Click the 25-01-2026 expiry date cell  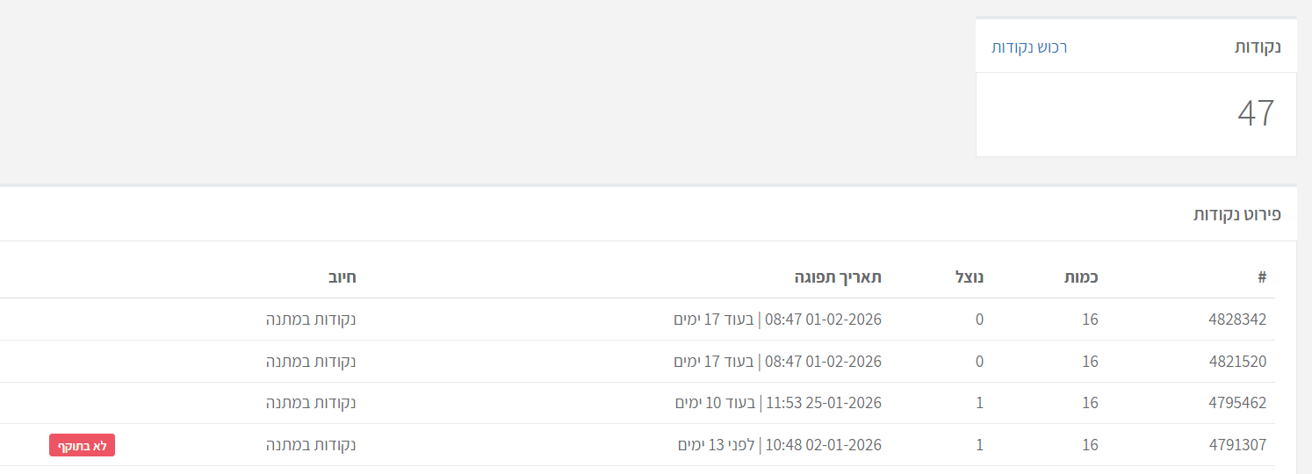tap(778, 404)
